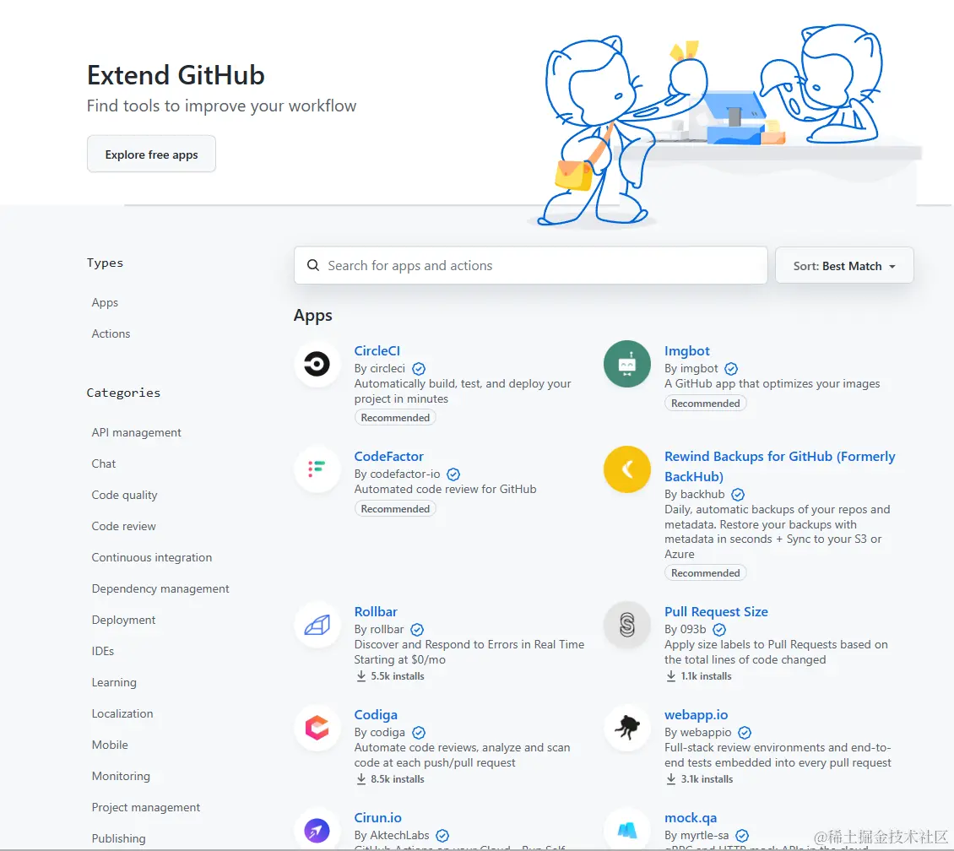Select the IDEs category
The image size is (954, 851).
tap(103, 651)
